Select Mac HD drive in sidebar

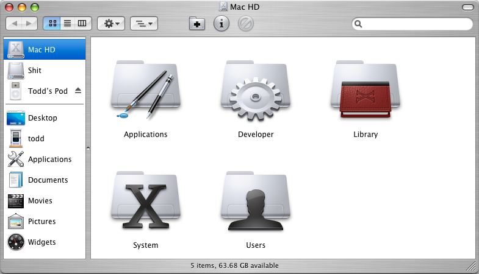pos(45,49)
